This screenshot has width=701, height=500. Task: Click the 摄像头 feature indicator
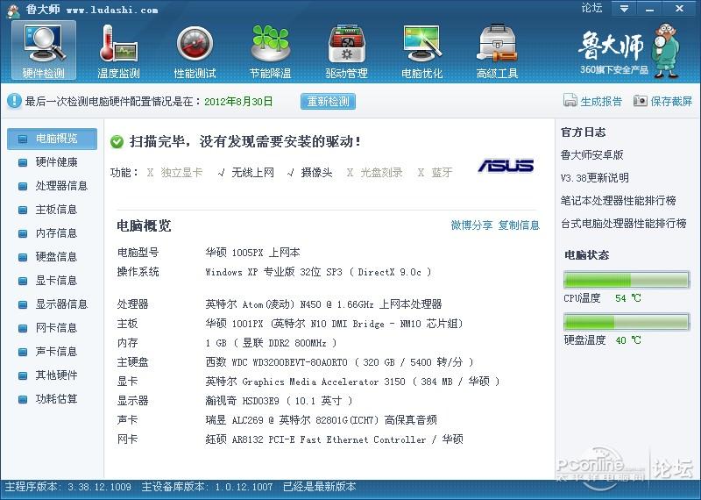[310, 173]
